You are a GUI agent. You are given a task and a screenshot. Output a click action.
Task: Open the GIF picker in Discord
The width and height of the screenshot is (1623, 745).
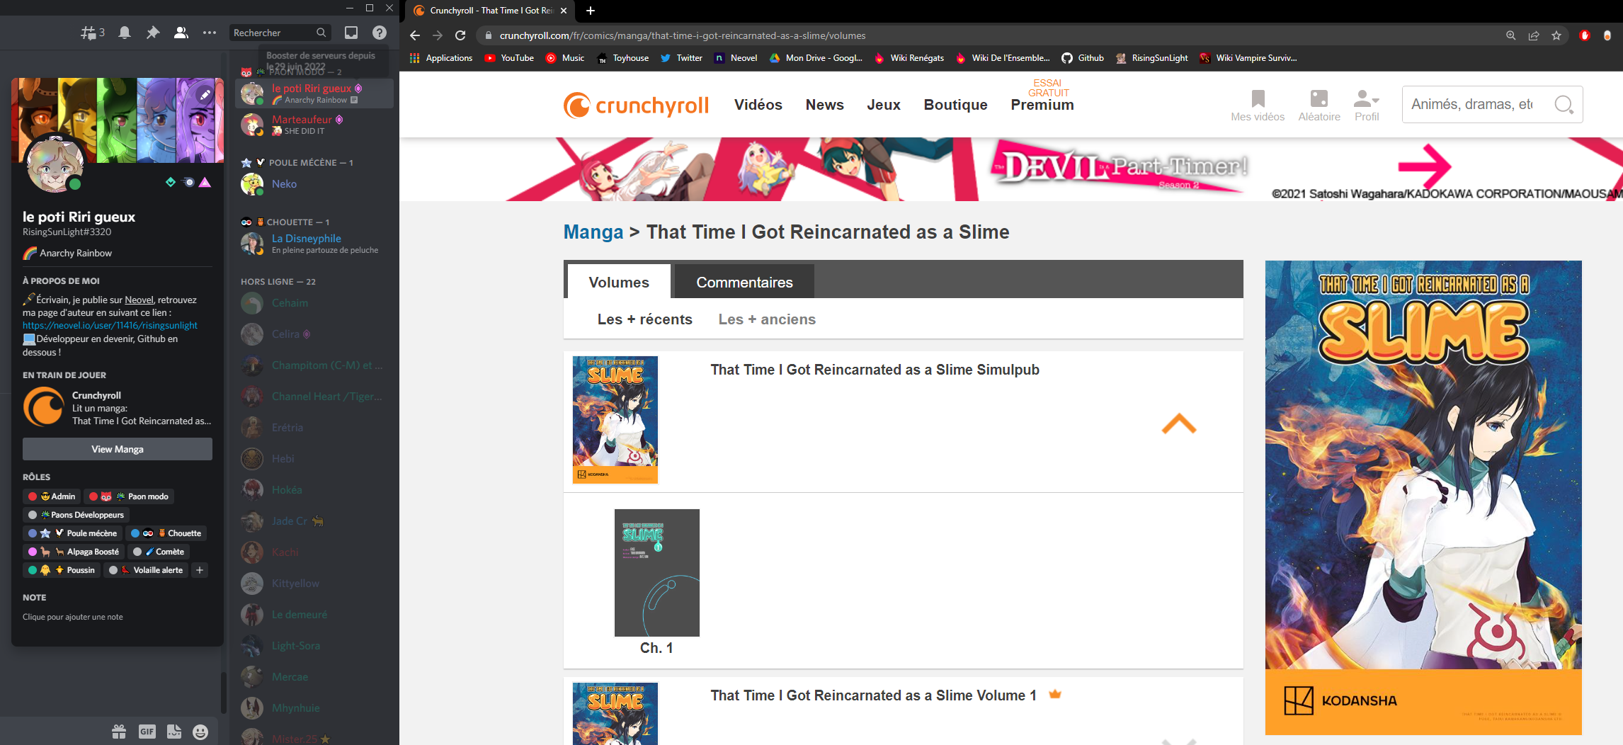pos(147,732)
